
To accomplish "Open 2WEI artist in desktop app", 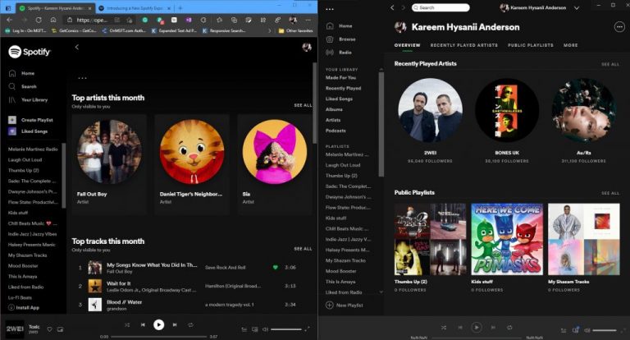I will pyautogui.click(x=431, y=110).
